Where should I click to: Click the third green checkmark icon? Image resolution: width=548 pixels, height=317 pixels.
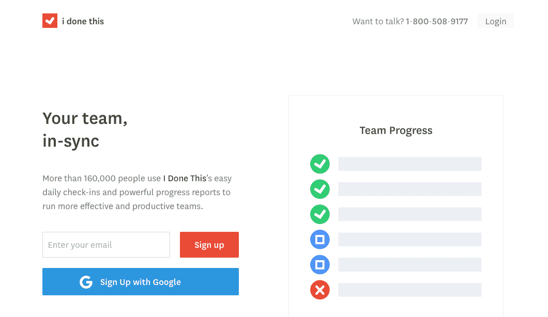point(320,214)
